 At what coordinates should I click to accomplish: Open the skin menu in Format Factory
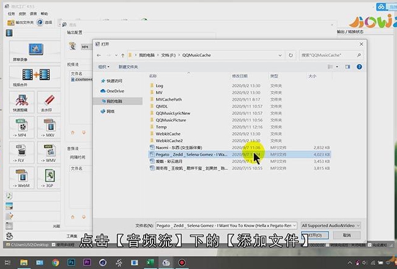click(22, 13)
